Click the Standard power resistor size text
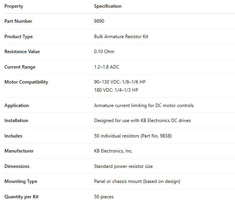This screenshot has height=206, width=235. click(123, 166)
